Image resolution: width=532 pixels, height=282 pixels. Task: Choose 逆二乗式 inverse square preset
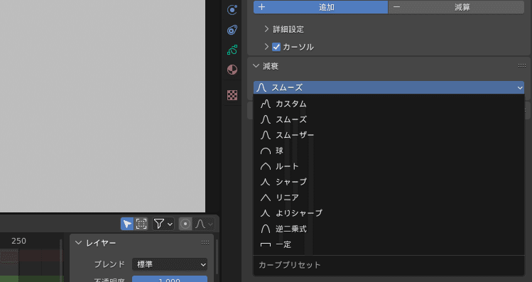click(x=389, y=229)
